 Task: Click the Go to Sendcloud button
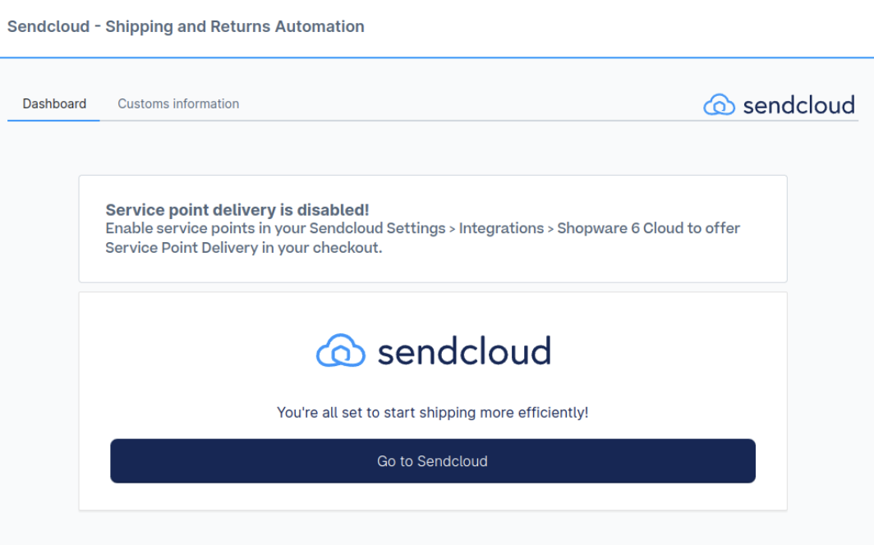[x=433, y=461]
